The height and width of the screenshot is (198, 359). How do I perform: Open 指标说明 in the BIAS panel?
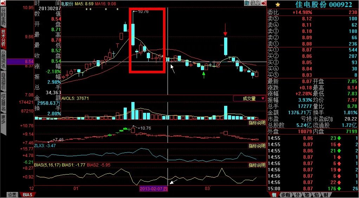coord(257,165)
